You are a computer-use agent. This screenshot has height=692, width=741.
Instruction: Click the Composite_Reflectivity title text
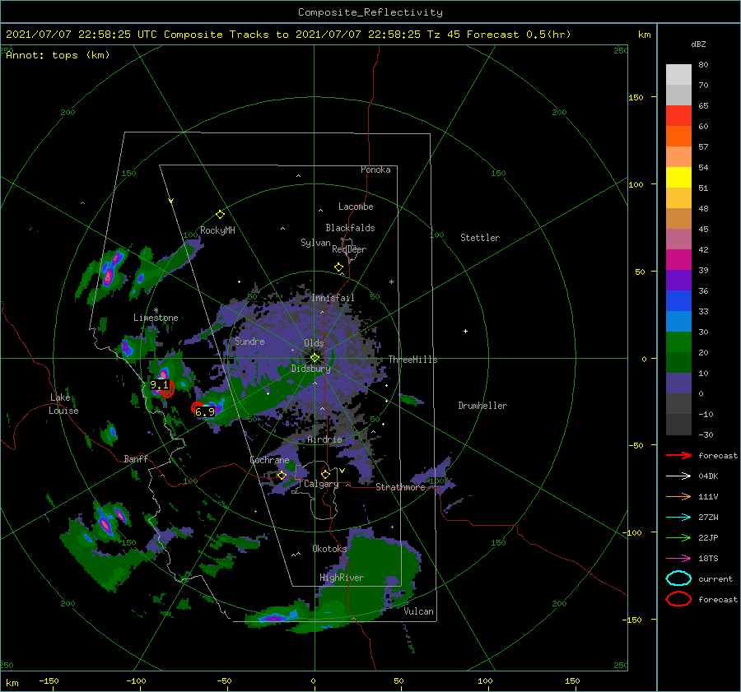[x=370, y=12]
